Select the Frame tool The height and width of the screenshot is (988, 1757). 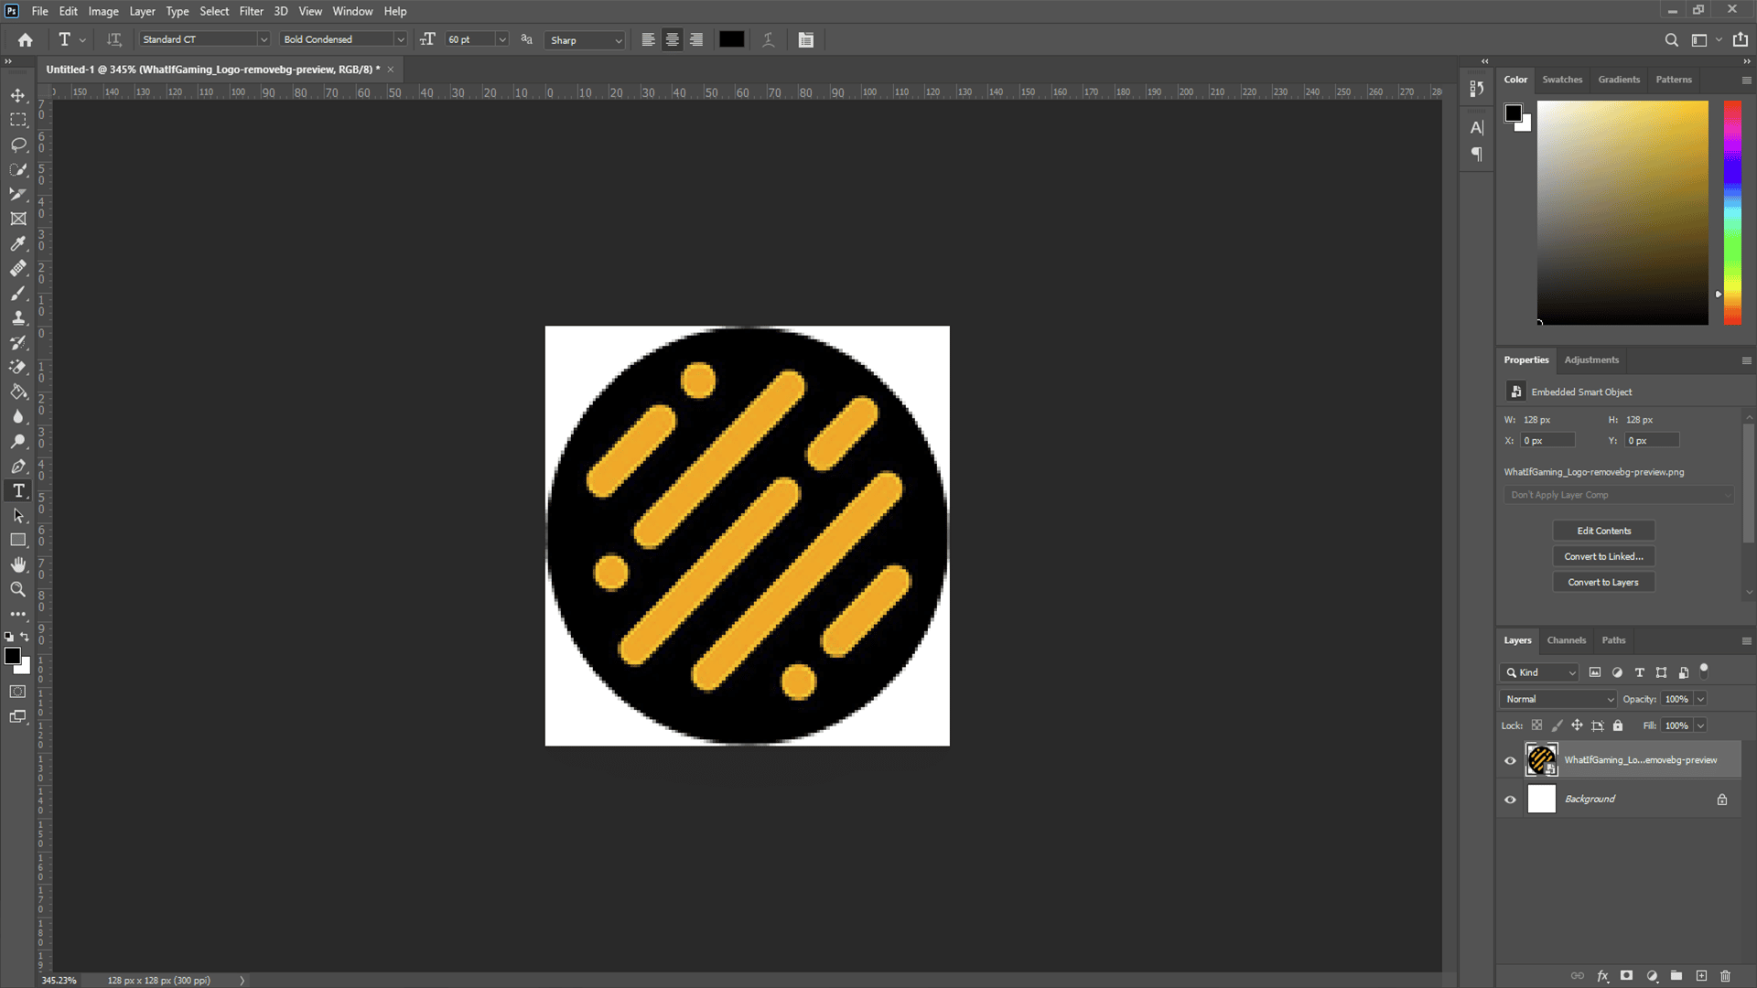(x=18, y=219)
